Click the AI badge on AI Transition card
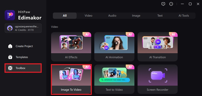 point(173,35)
